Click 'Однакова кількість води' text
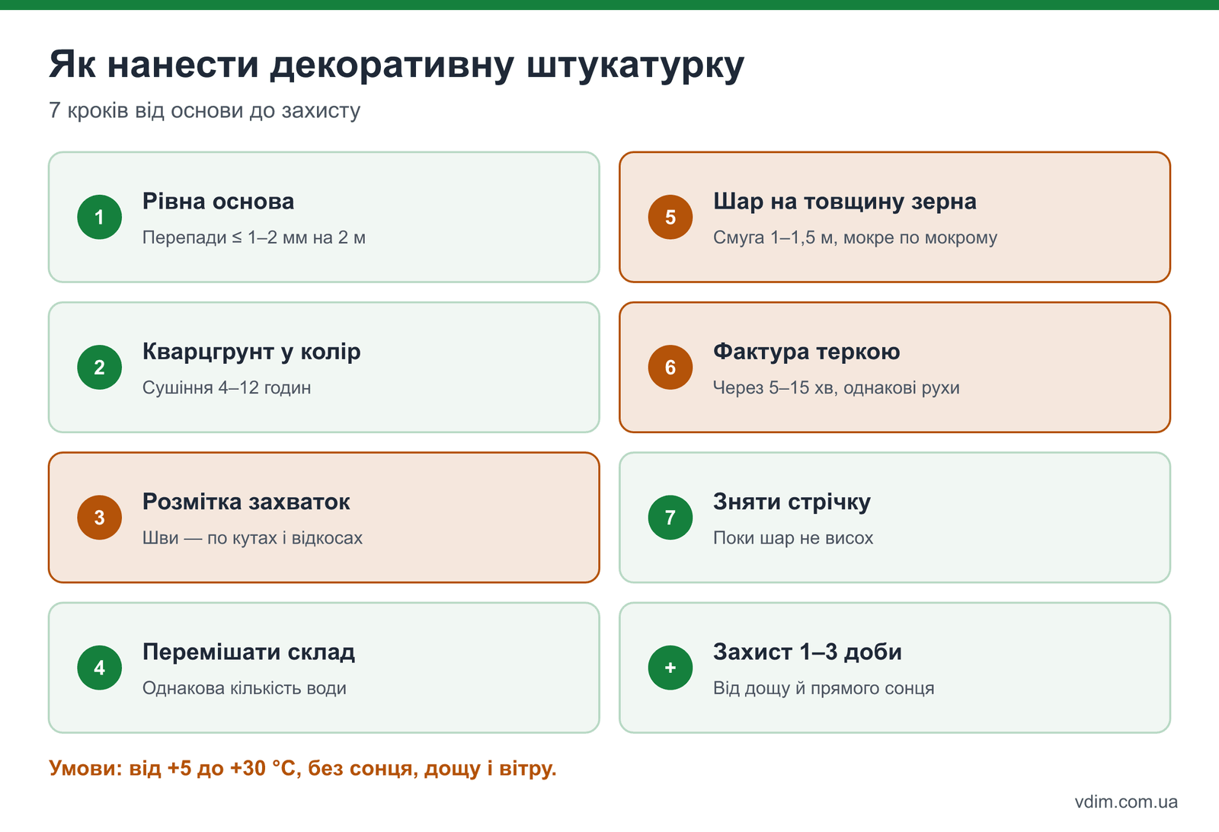The height and width of the screenshot is (832, 1219). (x=245, y=688)
